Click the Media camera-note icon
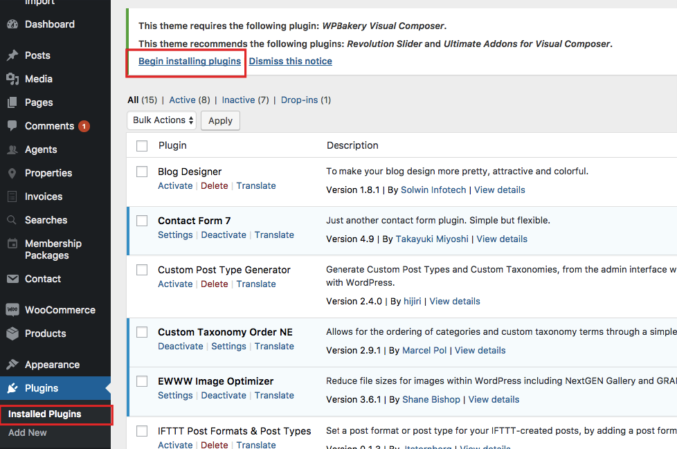The height and width of the screenshot is (449, 677). pyautogui.click(x=12, y=79)
